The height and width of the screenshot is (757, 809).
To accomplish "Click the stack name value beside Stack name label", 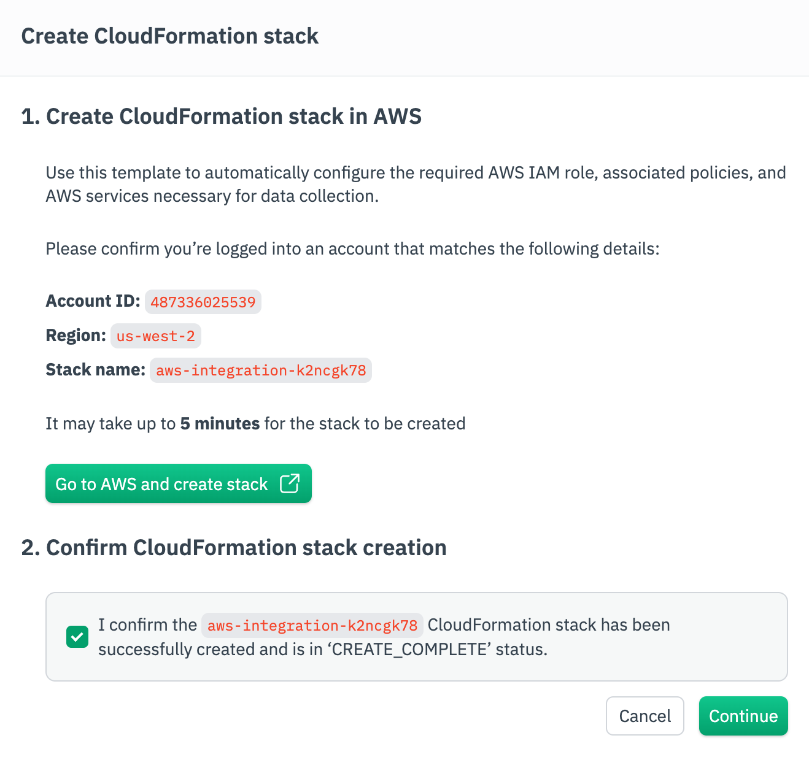I will pos(261,371).
